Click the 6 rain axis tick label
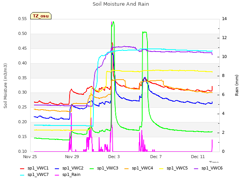Screen dimensions: 242x182 point(223,94)
